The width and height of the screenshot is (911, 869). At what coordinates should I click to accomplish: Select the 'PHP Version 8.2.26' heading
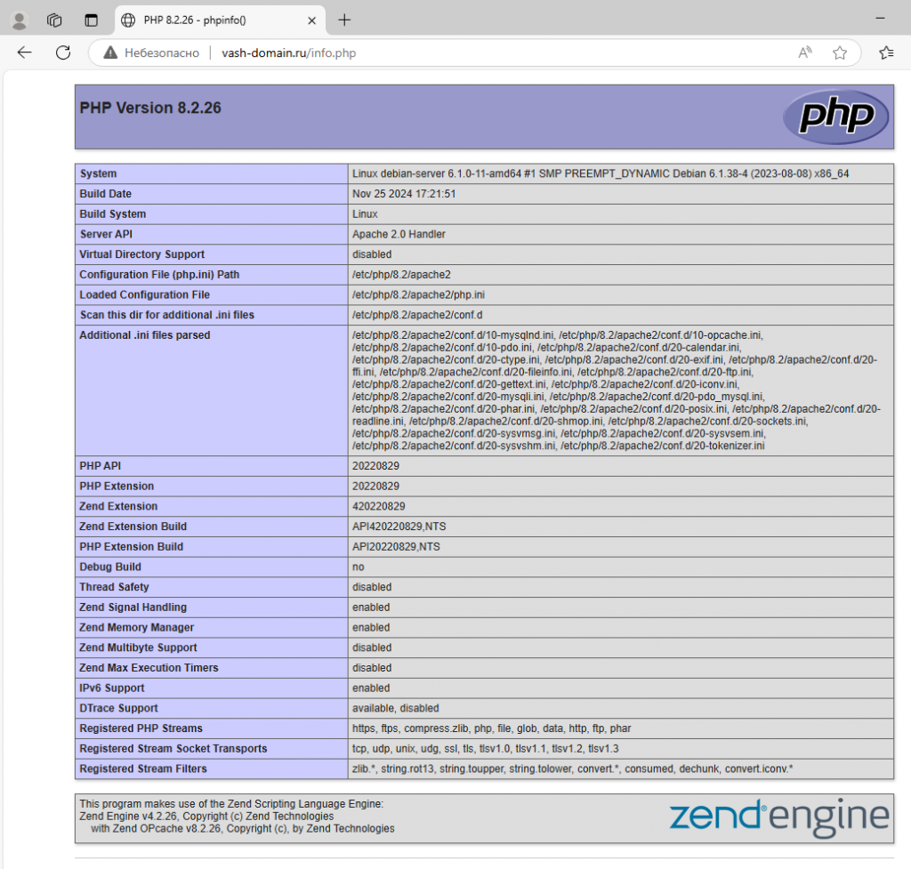pos(149,108)
